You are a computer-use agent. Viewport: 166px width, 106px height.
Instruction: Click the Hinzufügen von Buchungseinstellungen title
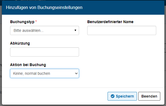point(44,8)
